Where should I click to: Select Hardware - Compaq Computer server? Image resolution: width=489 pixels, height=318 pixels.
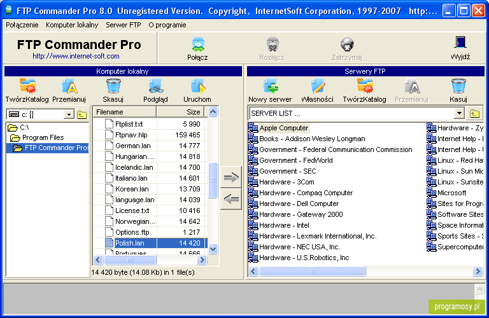[x=301, y=193]
